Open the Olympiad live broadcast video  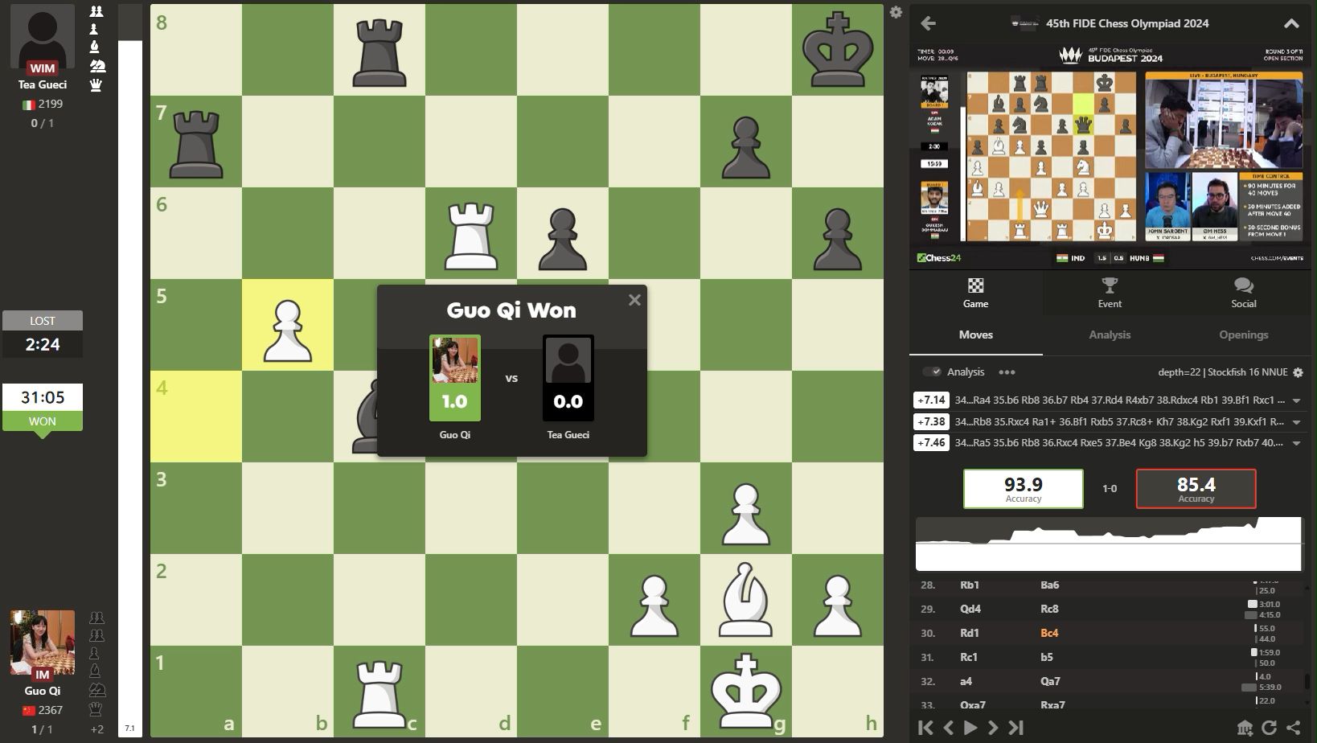pos(1110,155)
